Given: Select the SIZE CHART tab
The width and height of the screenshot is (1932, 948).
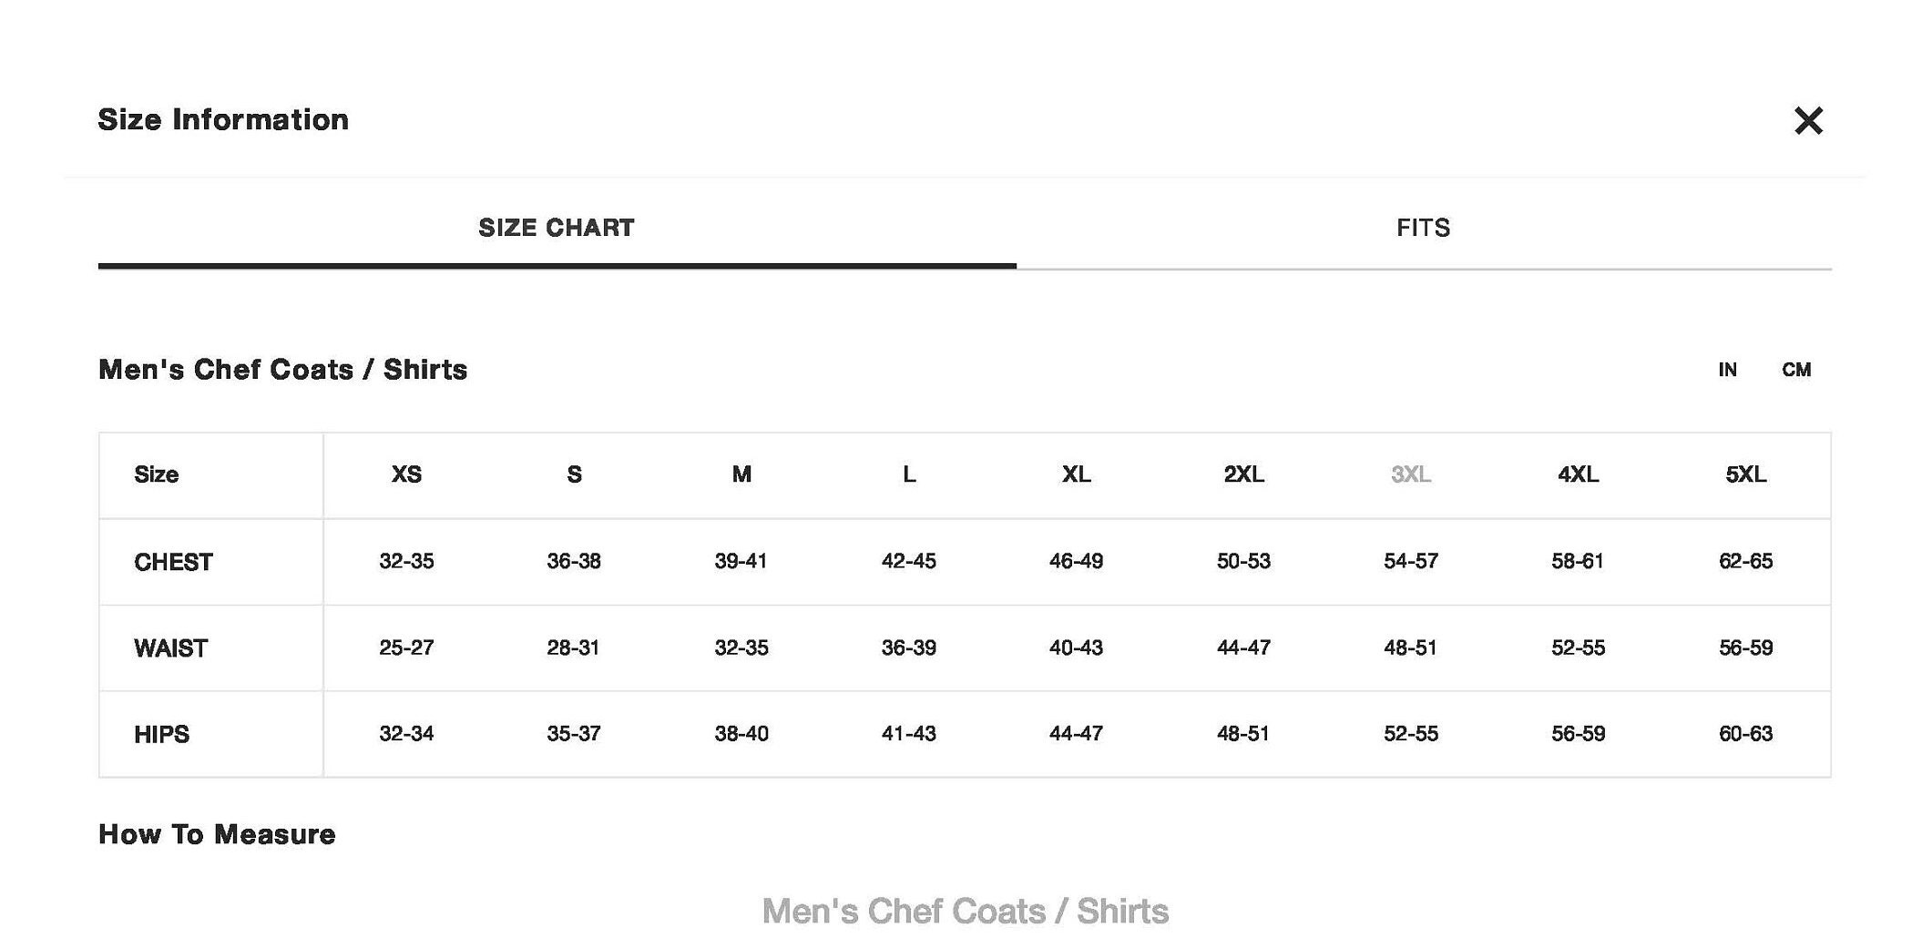Looking at the screenshot, I should click(x=557, y=228).
